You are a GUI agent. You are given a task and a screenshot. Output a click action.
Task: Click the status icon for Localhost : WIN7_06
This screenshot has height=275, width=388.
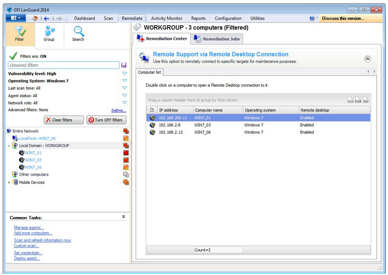click(x=126, y=139)
